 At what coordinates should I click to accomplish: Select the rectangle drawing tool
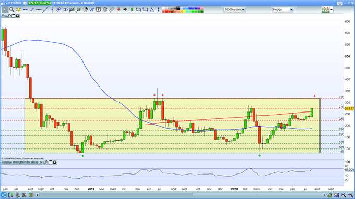[145, 9]
